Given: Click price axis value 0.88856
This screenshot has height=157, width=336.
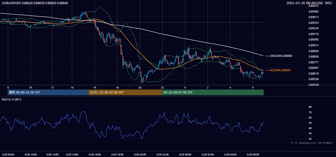Looking at the screenshot, I should point(313,57).
